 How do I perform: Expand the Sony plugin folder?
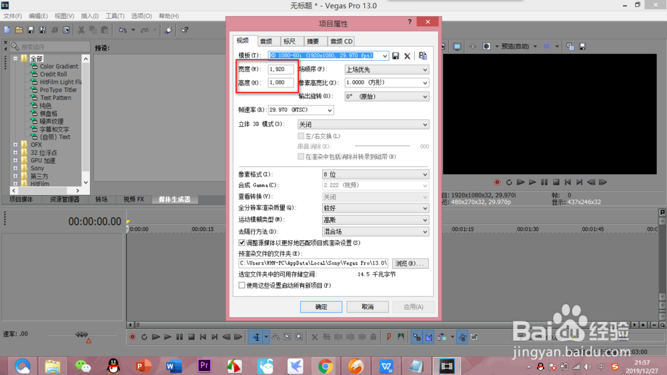(x=15, y=168)
